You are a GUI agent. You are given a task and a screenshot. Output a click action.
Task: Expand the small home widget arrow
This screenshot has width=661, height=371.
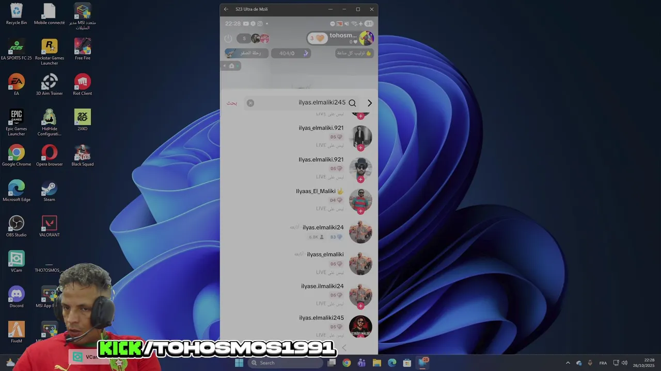(x=225, y=66)
